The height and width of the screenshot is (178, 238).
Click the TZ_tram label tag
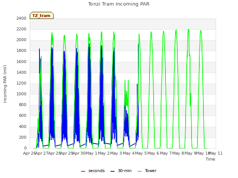click(x=42, y=16)
